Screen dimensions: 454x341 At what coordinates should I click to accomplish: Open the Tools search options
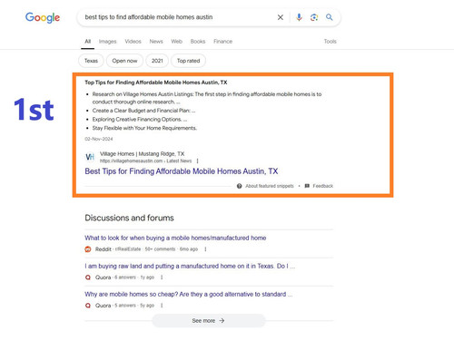(331, 42)
